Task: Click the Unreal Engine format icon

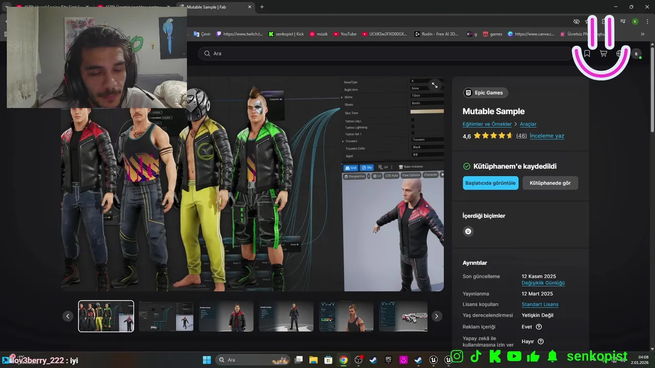Action: tap(468, 232)
